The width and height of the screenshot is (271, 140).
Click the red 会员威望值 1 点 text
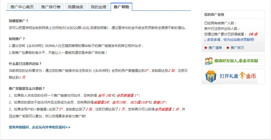[167, 109]
